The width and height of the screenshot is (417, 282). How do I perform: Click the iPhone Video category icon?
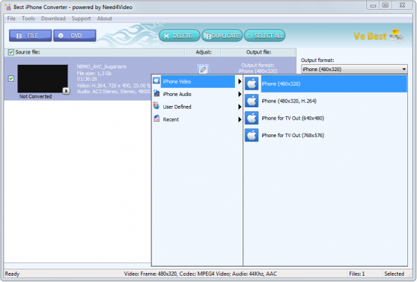click(x=156, y=80)
